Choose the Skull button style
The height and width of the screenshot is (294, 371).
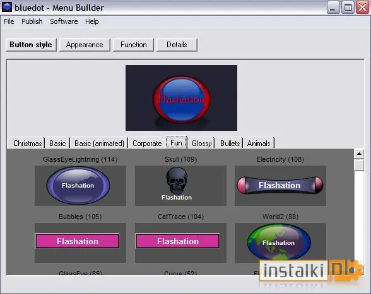tap(180, 186)
